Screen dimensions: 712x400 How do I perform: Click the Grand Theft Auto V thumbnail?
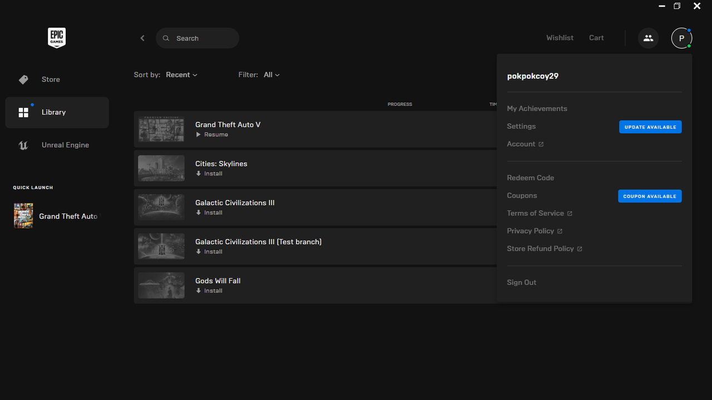161,129
